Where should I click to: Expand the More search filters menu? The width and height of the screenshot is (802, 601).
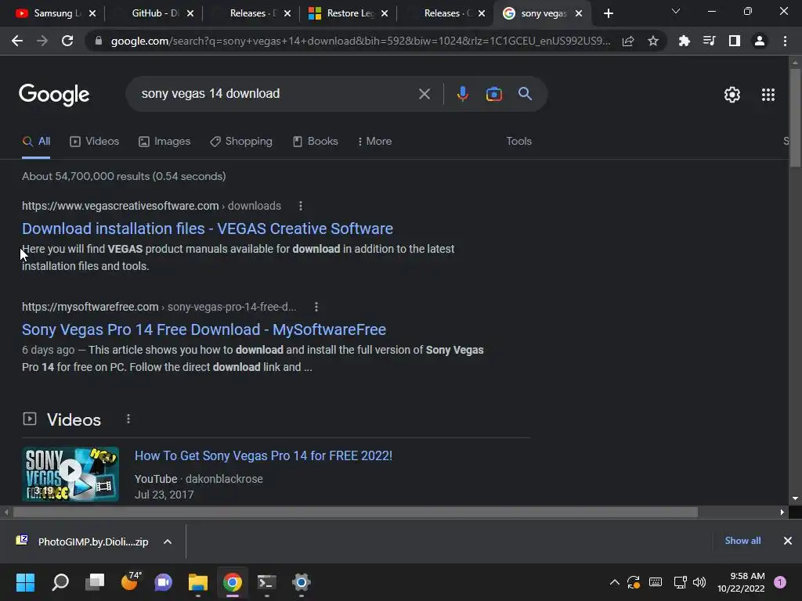pos(375,142)
